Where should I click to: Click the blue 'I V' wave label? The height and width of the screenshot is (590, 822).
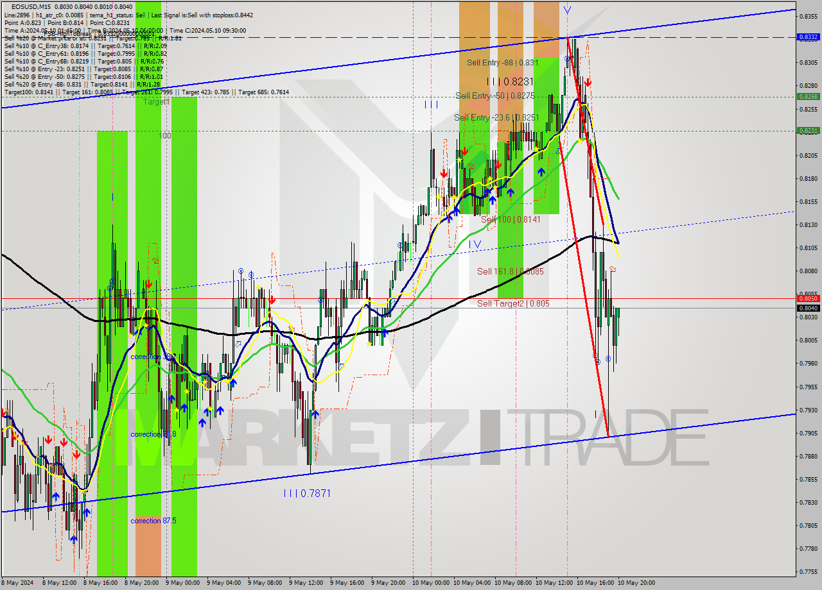(475, 244)
